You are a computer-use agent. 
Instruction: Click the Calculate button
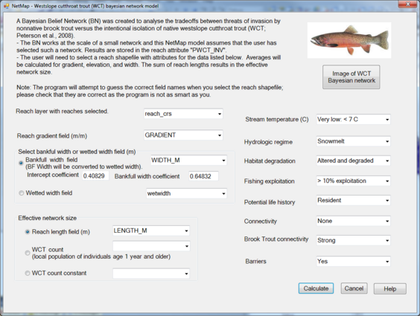316,288
